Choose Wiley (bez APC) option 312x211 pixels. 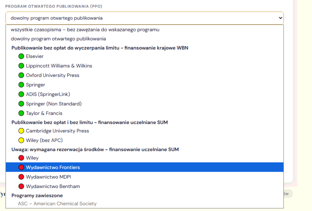click(x=145, y=140)
